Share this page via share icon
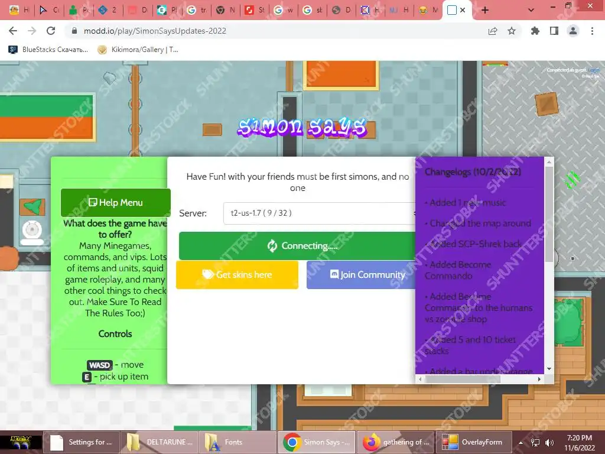Screen dimensions: 605x454 click(x=493, y=31)
